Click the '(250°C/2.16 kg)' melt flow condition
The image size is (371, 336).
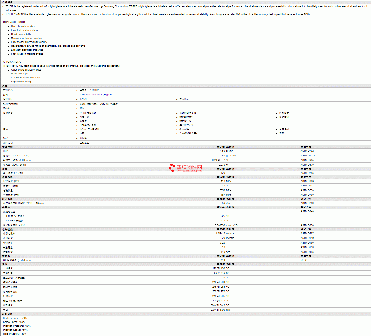pos(20,156)
